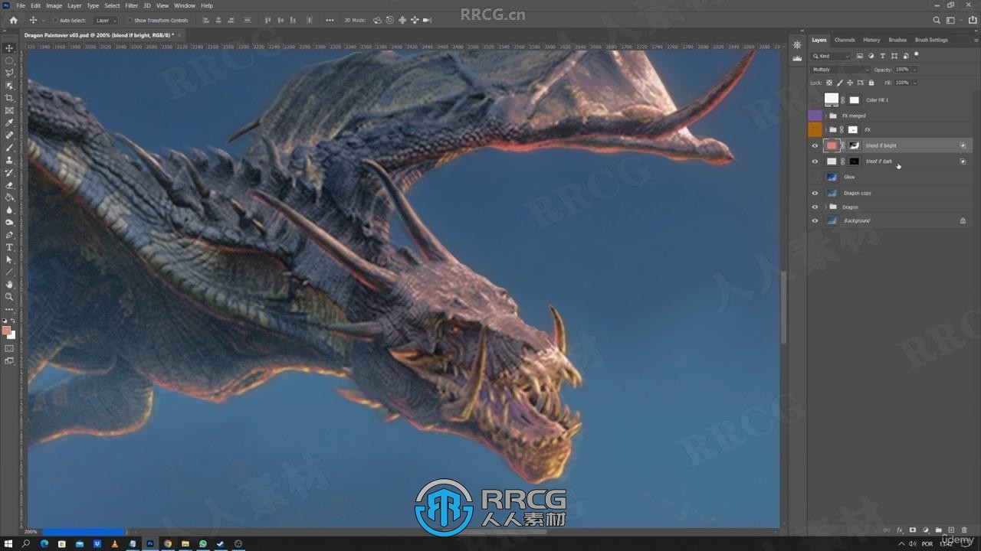Open the Image menu

point(54,5)
